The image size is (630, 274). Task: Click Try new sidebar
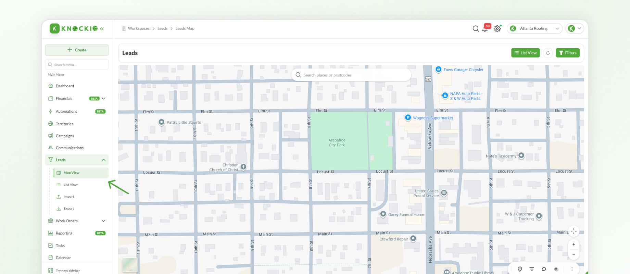(x=68, y=271)
